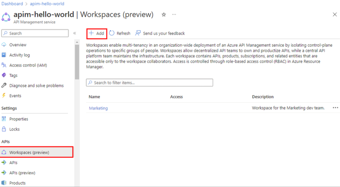Viewport: 340px width, 187px height.
Task: Click the circular Refresh arrow icon
Action: (x=112, y=33)
